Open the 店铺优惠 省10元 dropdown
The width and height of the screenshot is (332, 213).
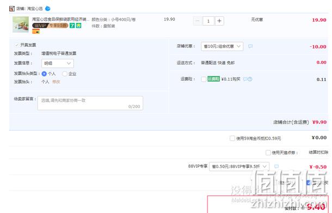point(222,46)
